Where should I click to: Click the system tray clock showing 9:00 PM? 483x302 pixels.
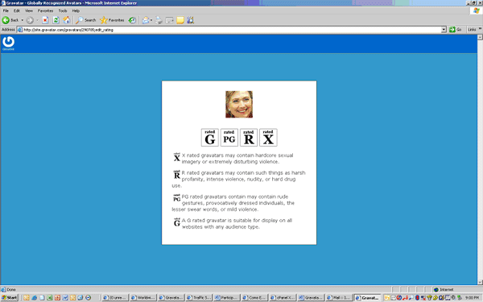point(473,298)
